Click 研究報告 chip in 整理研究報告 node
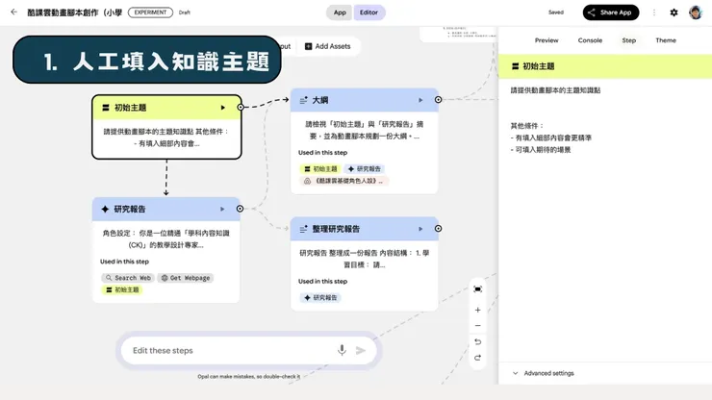 tap(320, 298)
